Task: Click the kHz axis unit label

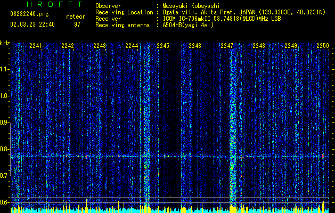Action: coord(5,43)
